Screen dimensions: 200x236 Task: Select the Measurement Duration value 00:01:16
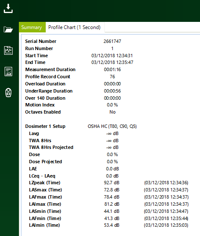pos(112,69)
